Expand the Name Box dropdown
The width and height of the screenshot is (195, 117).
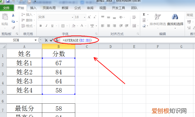35,40
